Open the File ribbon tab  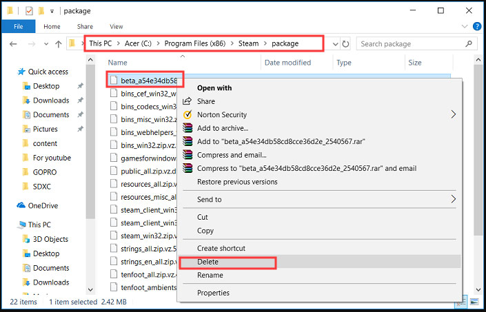(x=19, y=27)
